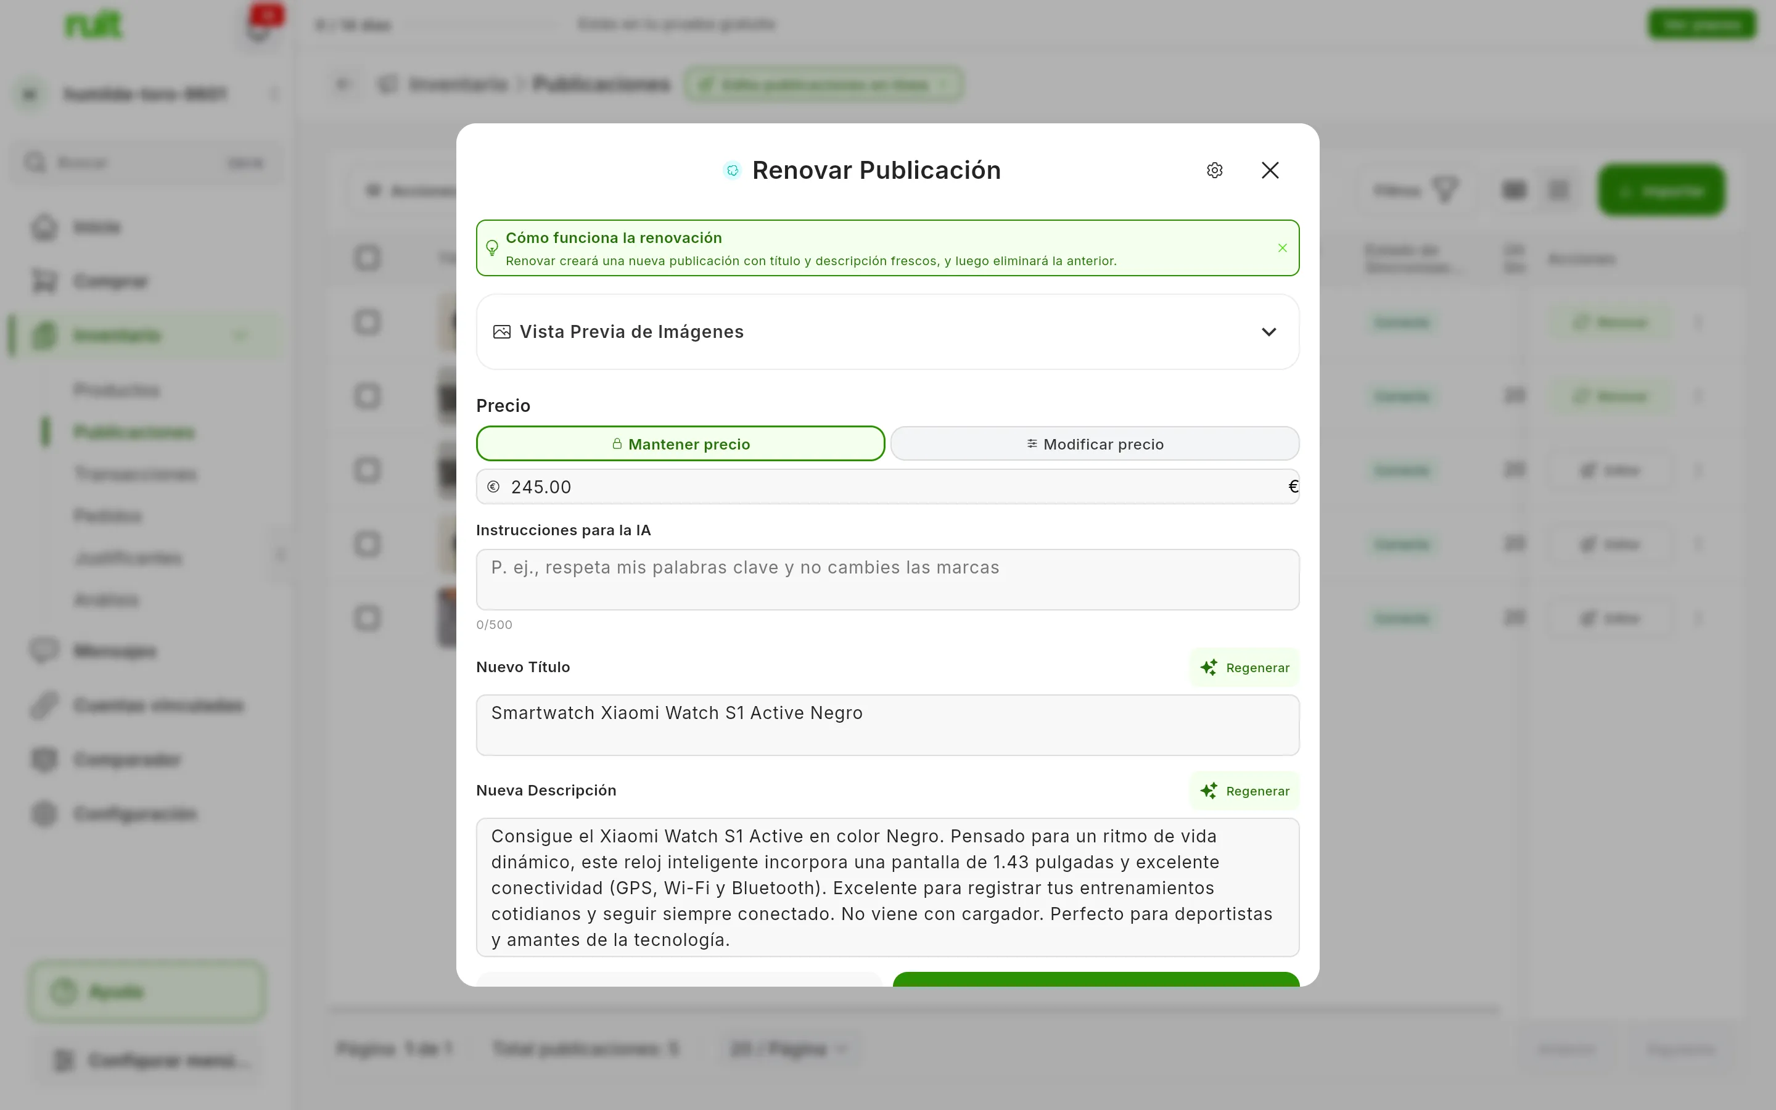Close the Renovar Publicación dialog
1776x1110 pixels.
[x=1270, y=170]
